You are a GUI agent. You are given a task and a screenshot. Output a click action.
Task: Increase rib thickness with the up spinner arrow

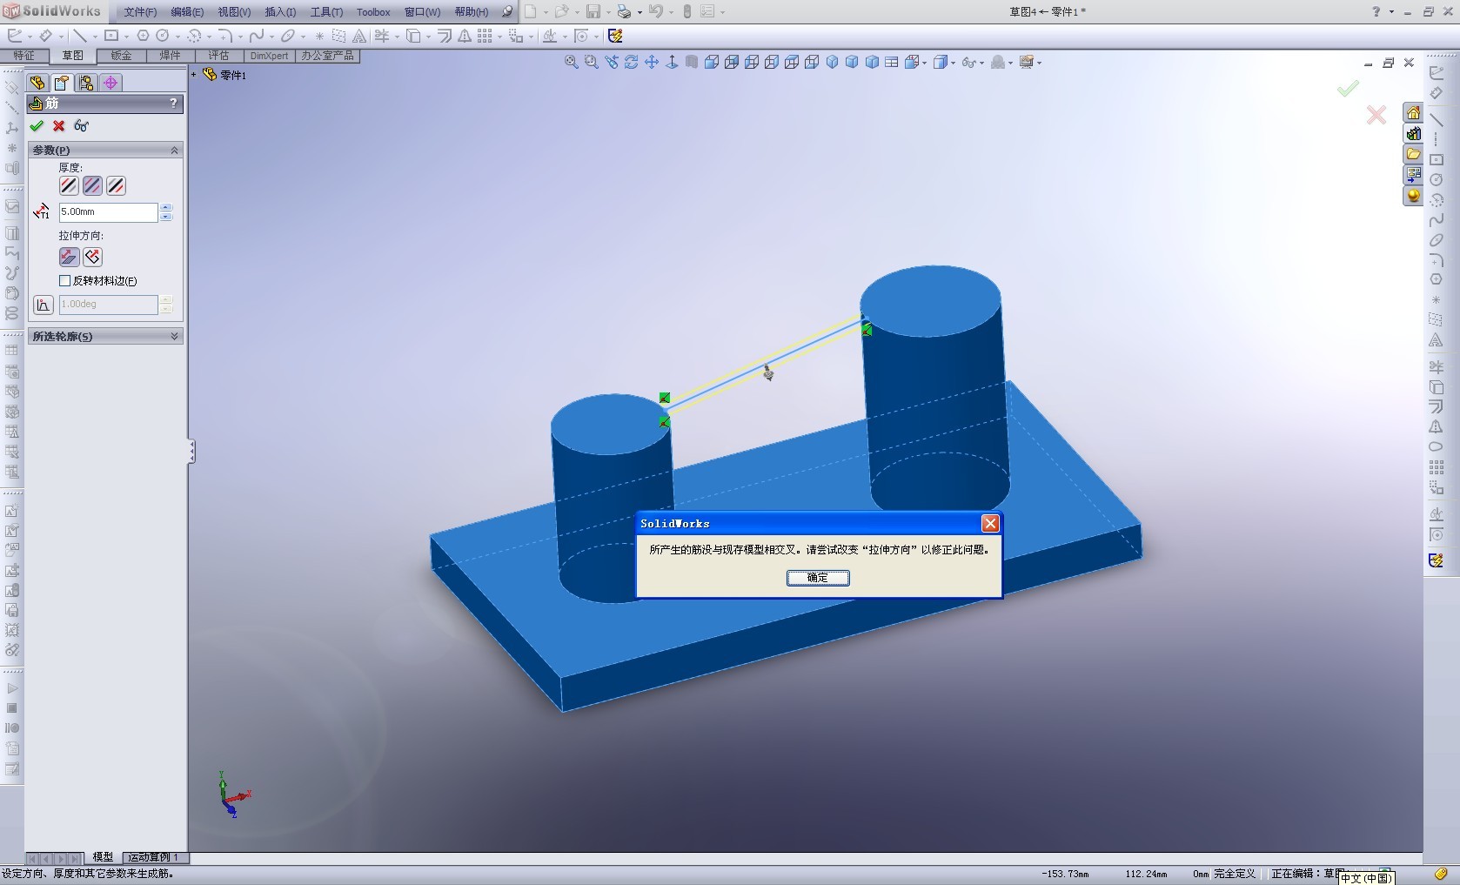(x=166, y=208)
